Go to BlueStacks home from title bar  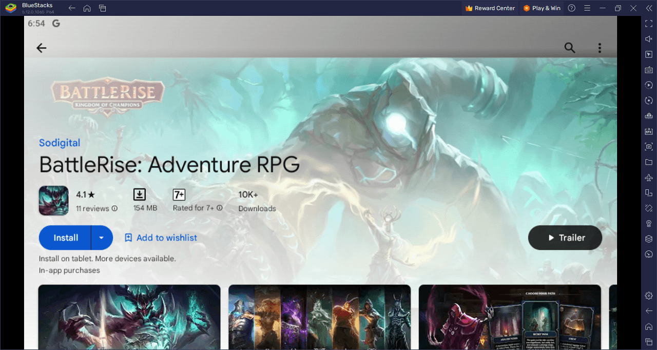[x=87, y=8]
